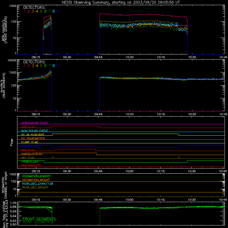This screenshot has height=228, width=228.
Task: Click the BAD_PACKETS flag label
Action: pos(31,165)
